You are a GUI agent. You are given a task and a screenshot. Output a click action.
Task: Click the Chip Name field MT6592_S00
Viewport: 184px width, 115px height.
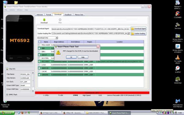[x=25, y=74]
